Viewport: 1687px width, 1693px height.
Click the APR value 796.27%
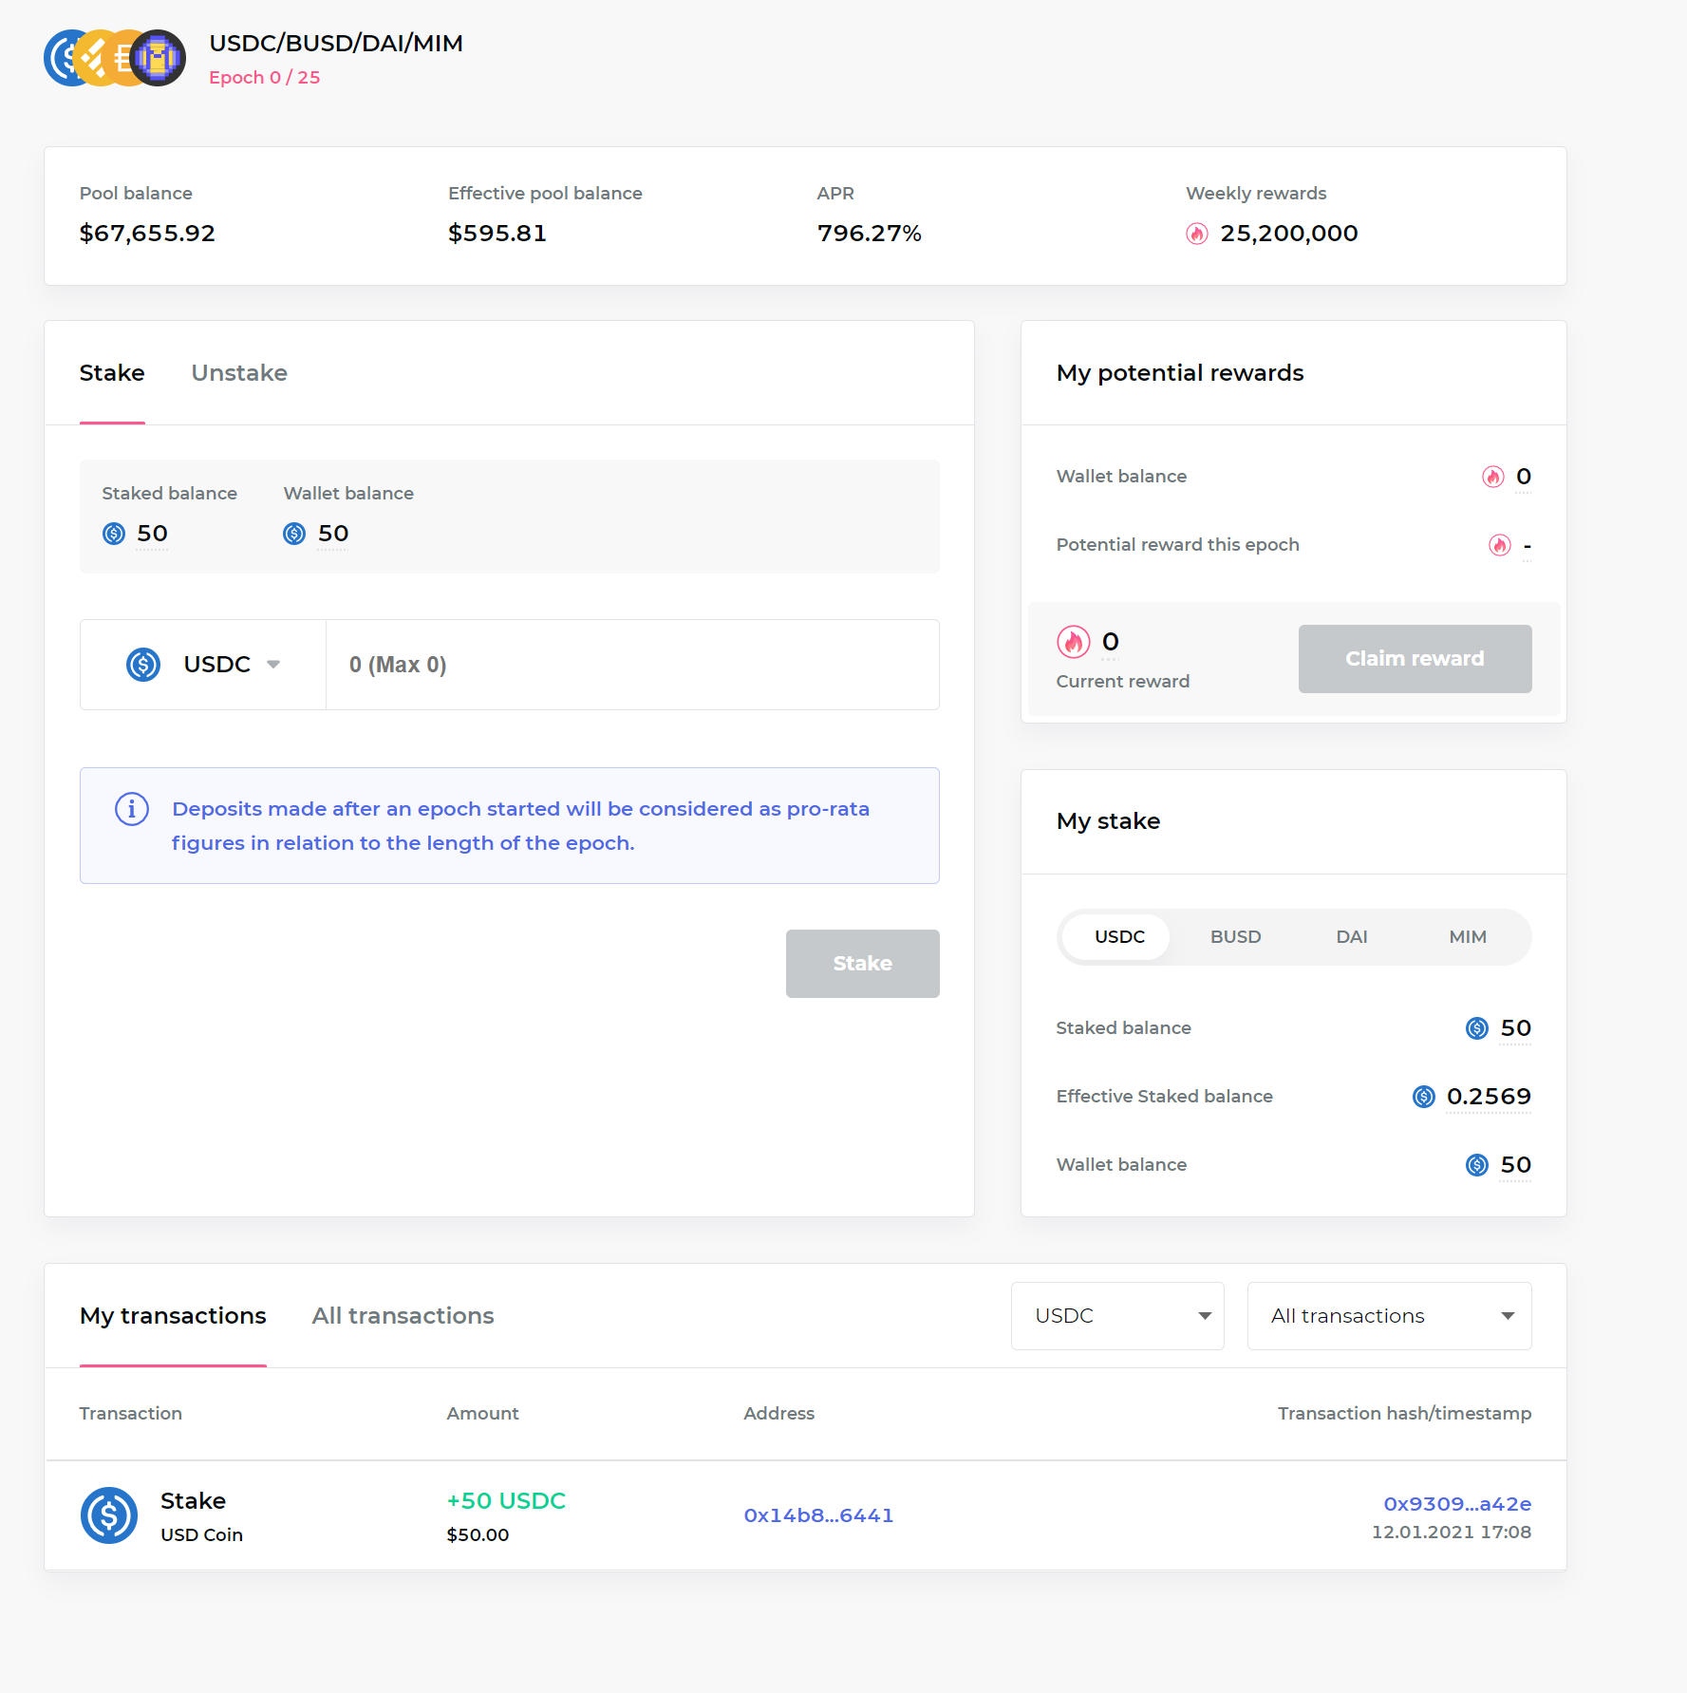(870, 234)
